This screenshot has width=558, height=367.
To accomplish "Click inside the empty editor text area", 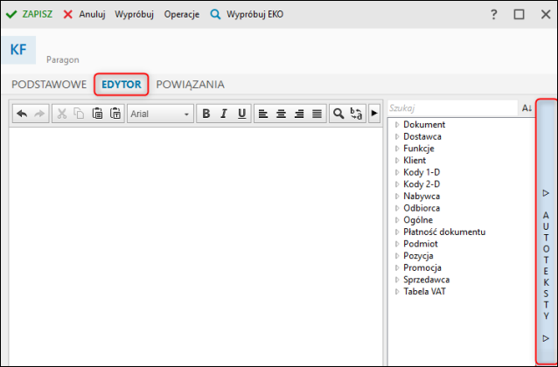I will click(196, 246).
